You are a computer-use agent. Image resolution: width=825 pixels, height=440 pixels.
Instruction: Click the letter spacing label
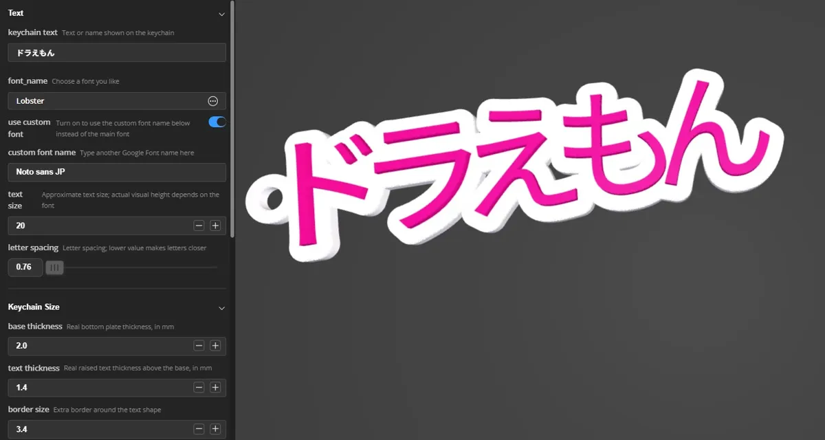coord(33,247)
